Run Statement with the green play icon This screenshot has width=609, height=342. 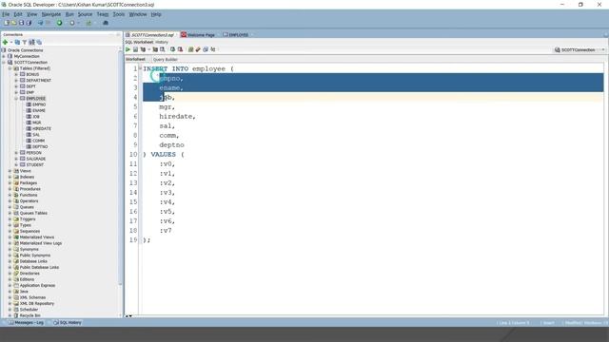128,49
